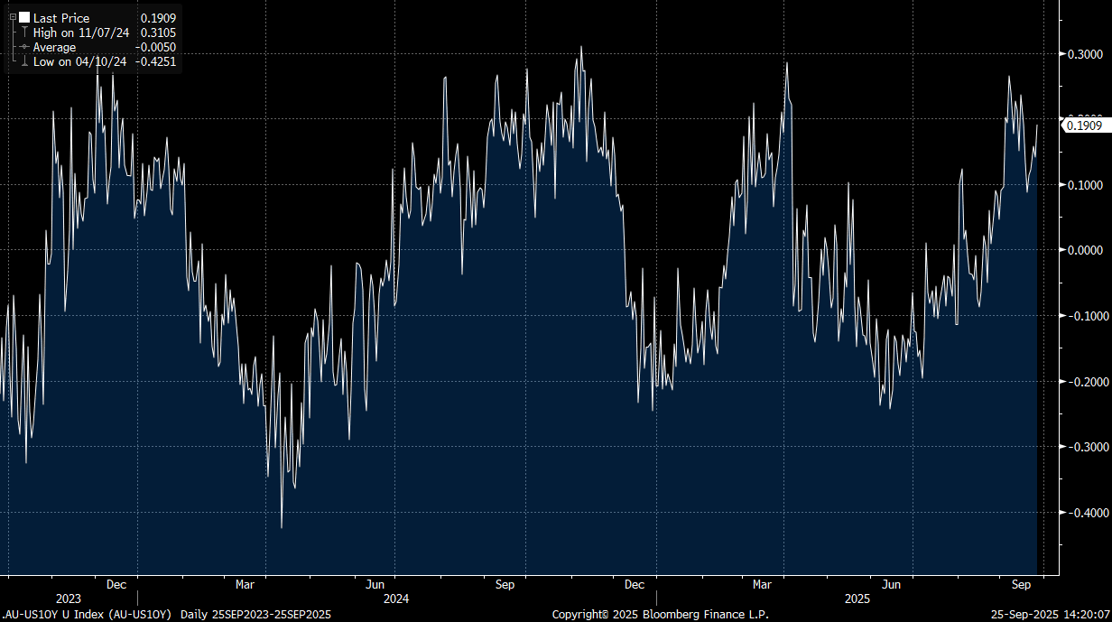Click the 2025 year label on the x-axis
Image resolution: width=1112 pixels, height=622 pixels.
(x=857, y=599)
